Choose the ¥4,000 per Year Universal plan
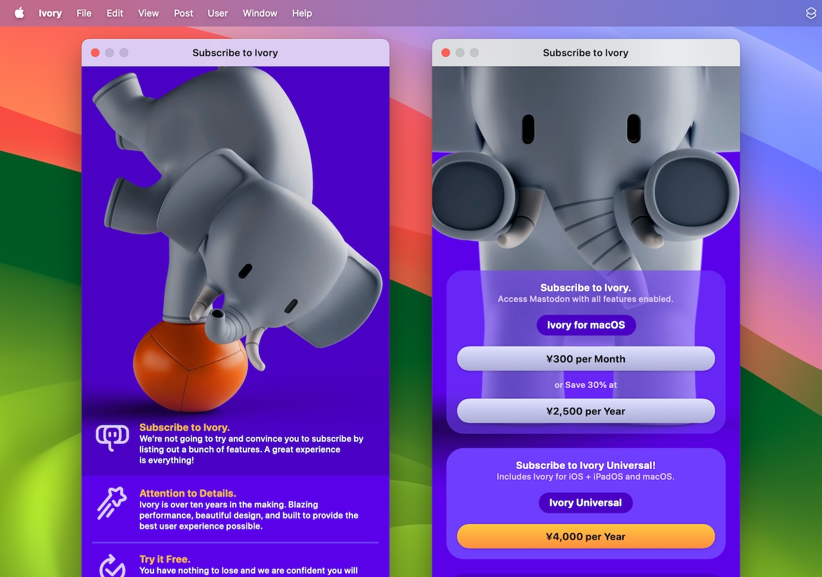822x577 pixels. tap(586, 537)
